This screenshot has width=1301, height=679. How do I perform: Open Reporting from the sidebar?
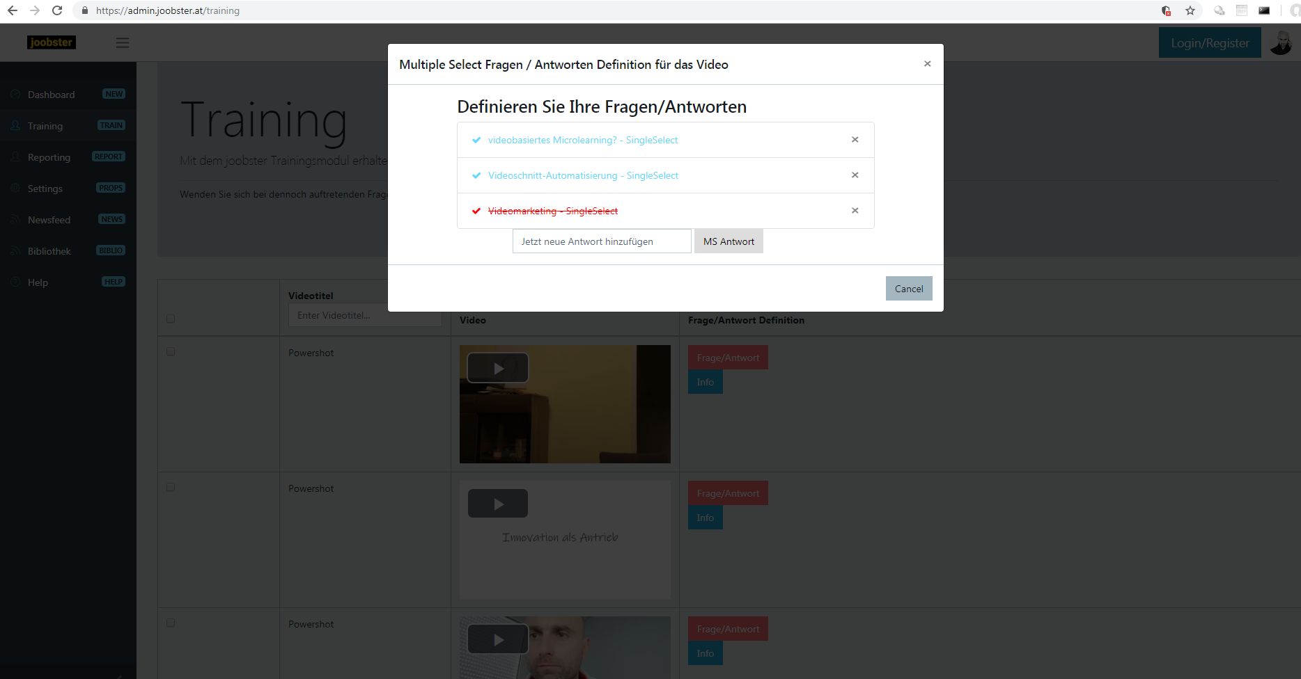(49, 157)
